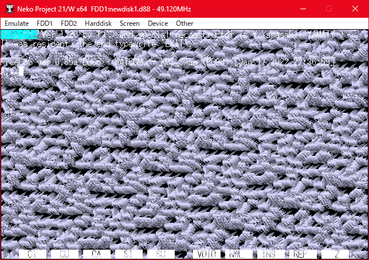
Task: Close the Neko Project 21/W window
Action: tap(355, 9)
